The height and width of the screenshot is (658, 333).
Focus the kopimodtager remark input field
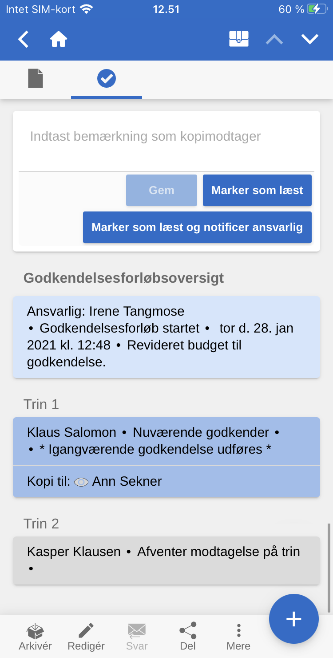point(166,141)
